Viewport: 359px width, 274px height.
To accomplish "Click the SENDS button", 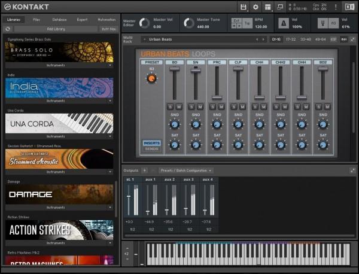I will 151,149.
